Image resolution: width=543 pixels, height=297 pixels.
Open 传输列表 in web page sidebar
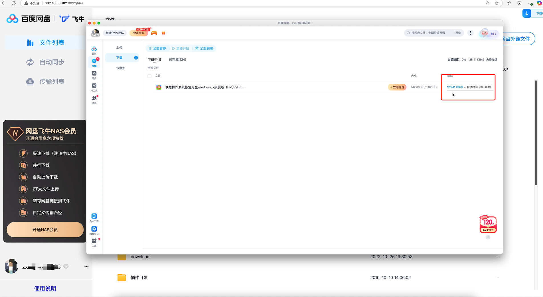pos(46,82)
